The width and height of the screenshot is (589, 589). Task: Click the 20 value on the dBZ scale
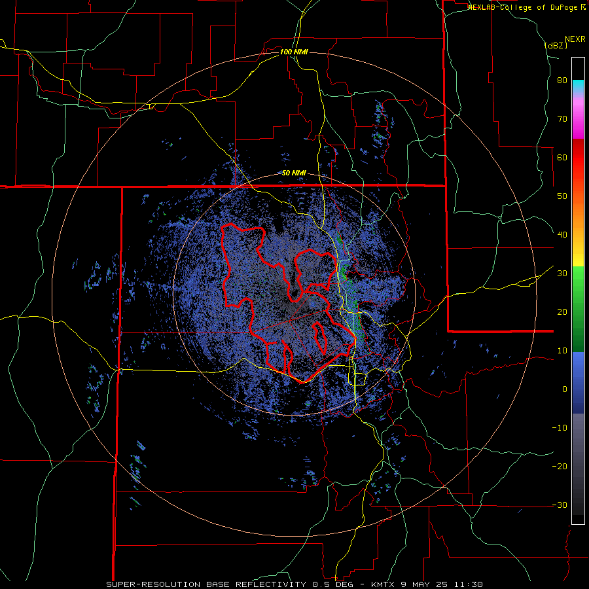pyautogui.click(x=562, y=312)
